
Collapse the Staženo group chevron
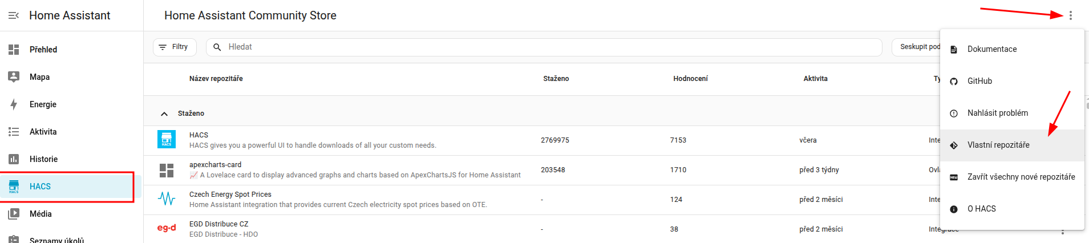(x=164, y=114)
